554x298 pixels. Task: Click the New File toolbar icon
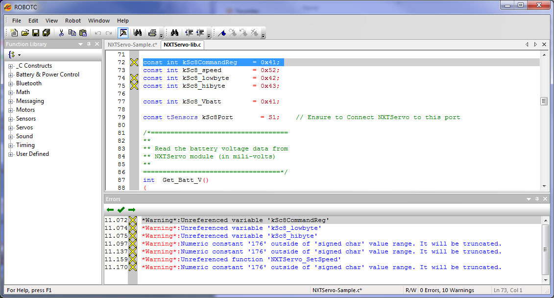tap(14, 33)
